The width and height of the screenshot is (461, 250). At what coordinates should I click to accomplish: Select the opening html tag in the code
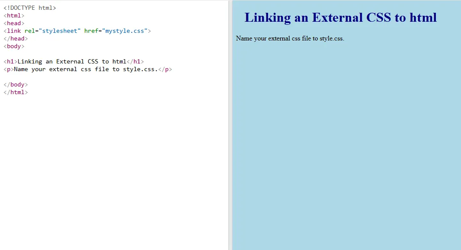tap(14, 15)
